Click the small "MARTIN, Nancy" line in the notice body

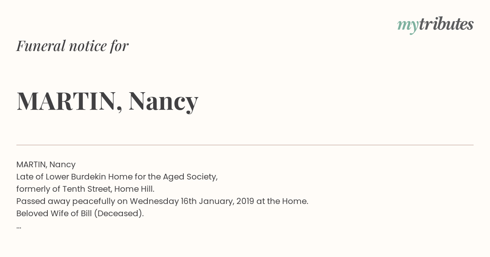[x=46, y=165]
